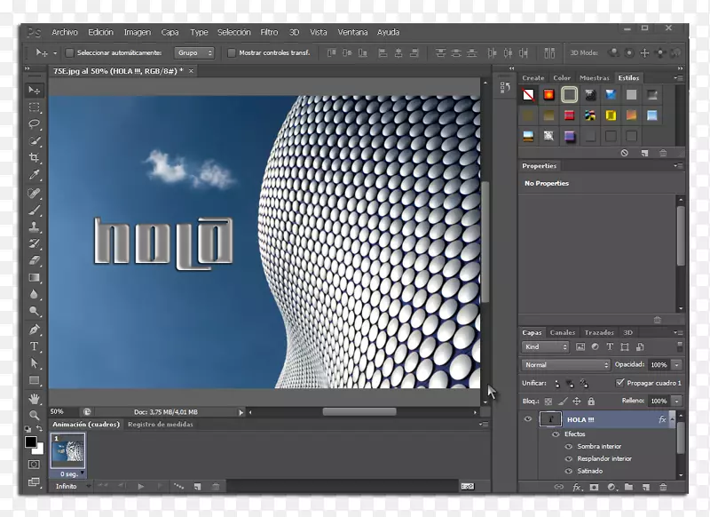This screenshot has width=710, height=517.
Task: Click the trash icon to delete layer
Action: coord(663,487)
